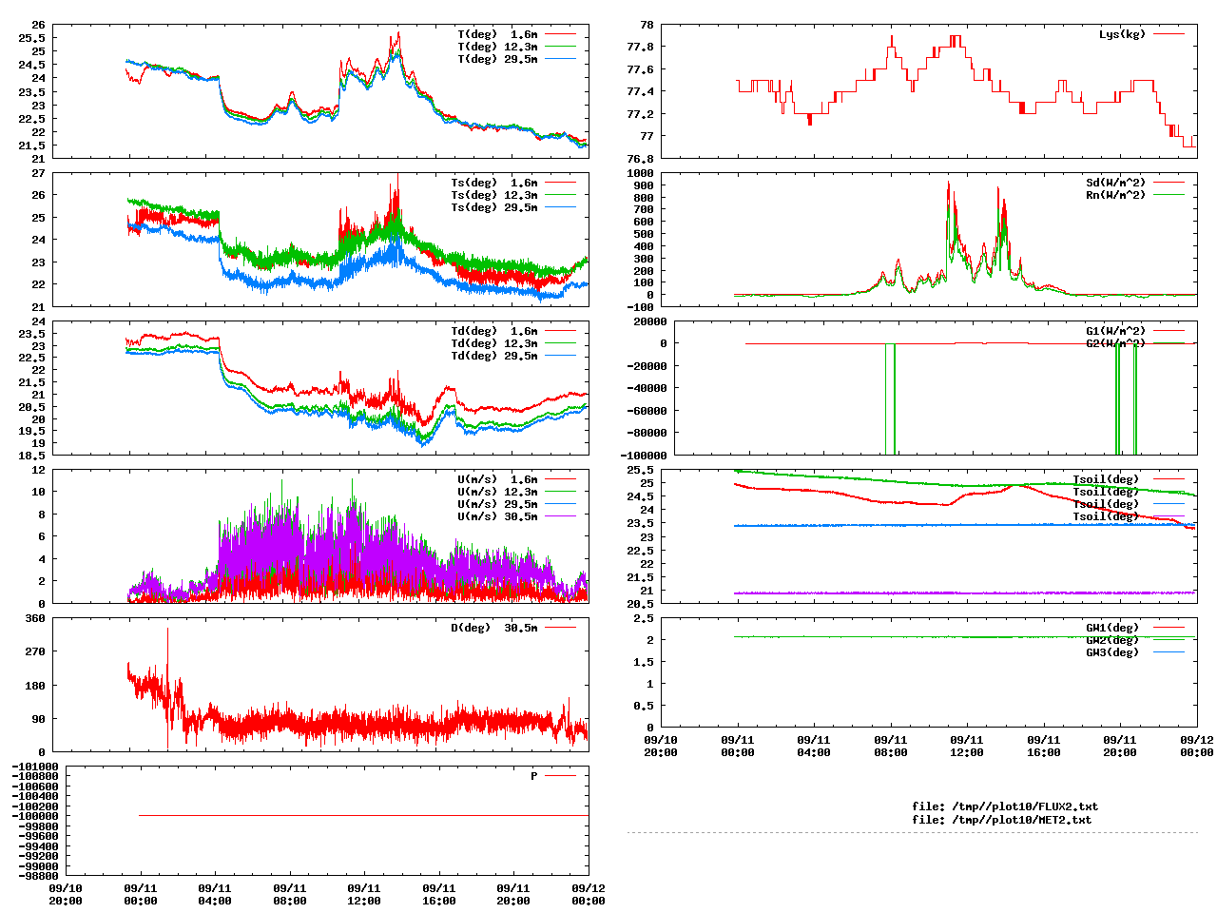The width and height of the screenshot is (1217, 913).
Task: Click the T(deg) 12.3m legend label
Action: click(497, 47)
